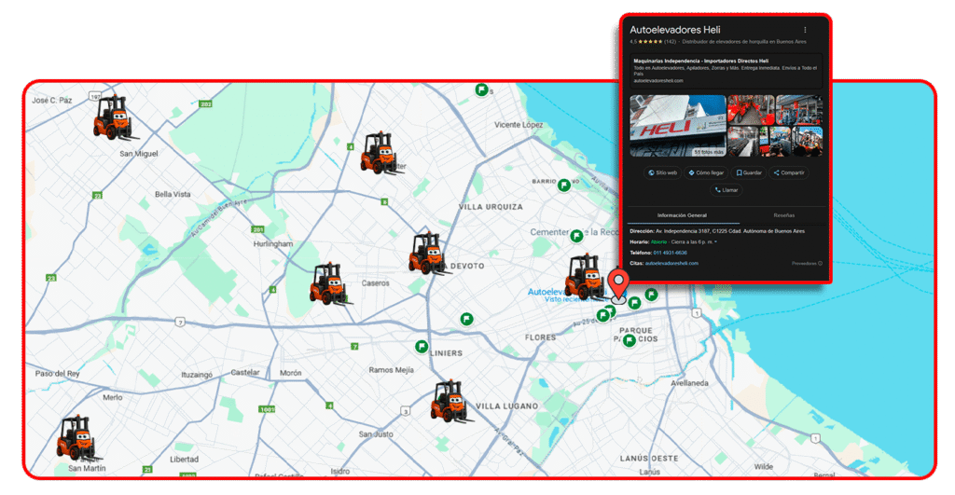
Task: Click the Libertad map label
Action: (x=184, y=459)
